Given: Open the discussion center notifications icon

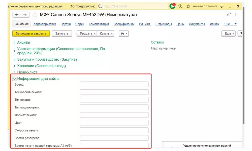Looking at the screenshot, I should point(172,6).
